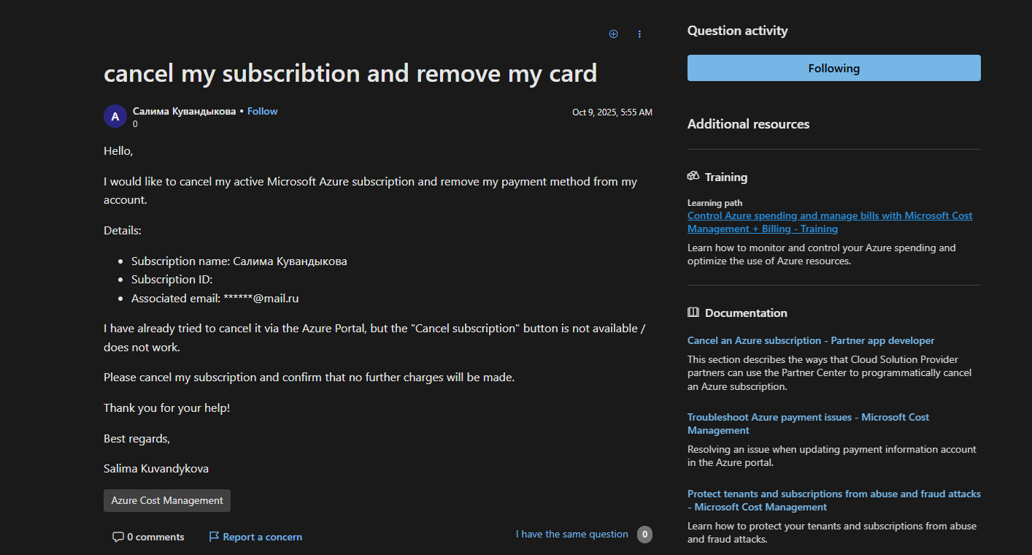The width and height of the screenshot is (1032, 555).
Task: Click the author avatar with letter A
Action: (x=115, y=116)
